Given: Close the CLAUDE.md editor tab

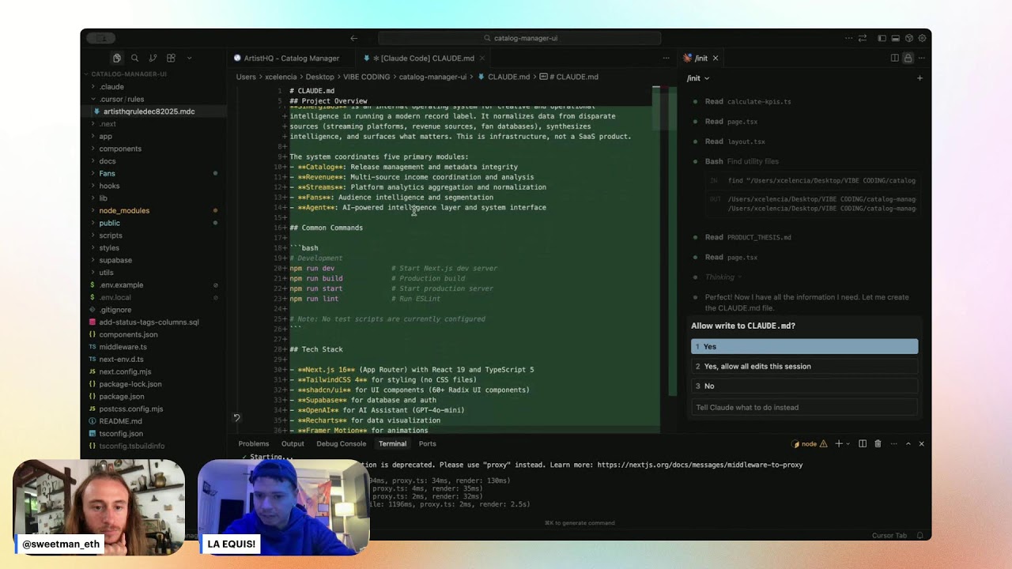Looking at the screenshot, I should click(481, 58).
